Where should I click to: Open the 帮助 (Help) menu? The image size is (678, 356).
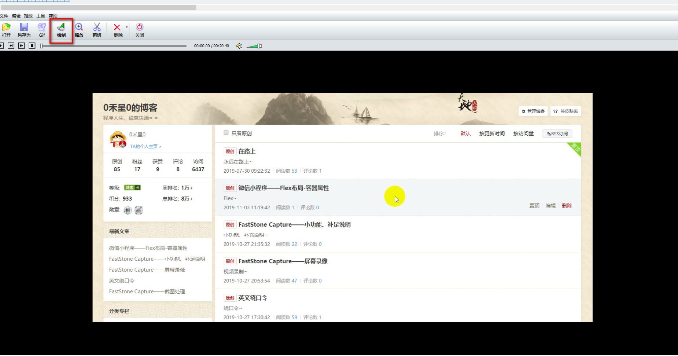pos(53,16)
